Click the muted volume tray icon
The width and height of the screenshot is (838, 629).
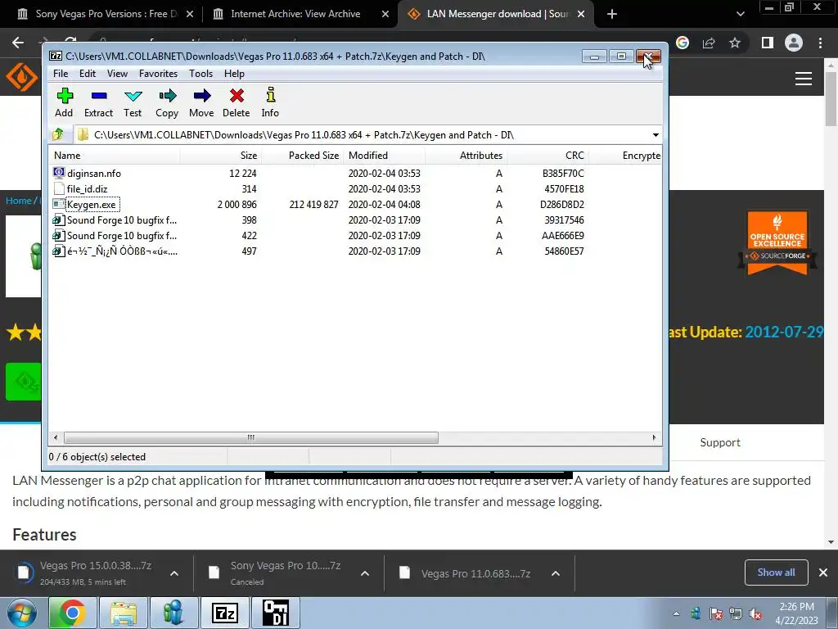755,613
